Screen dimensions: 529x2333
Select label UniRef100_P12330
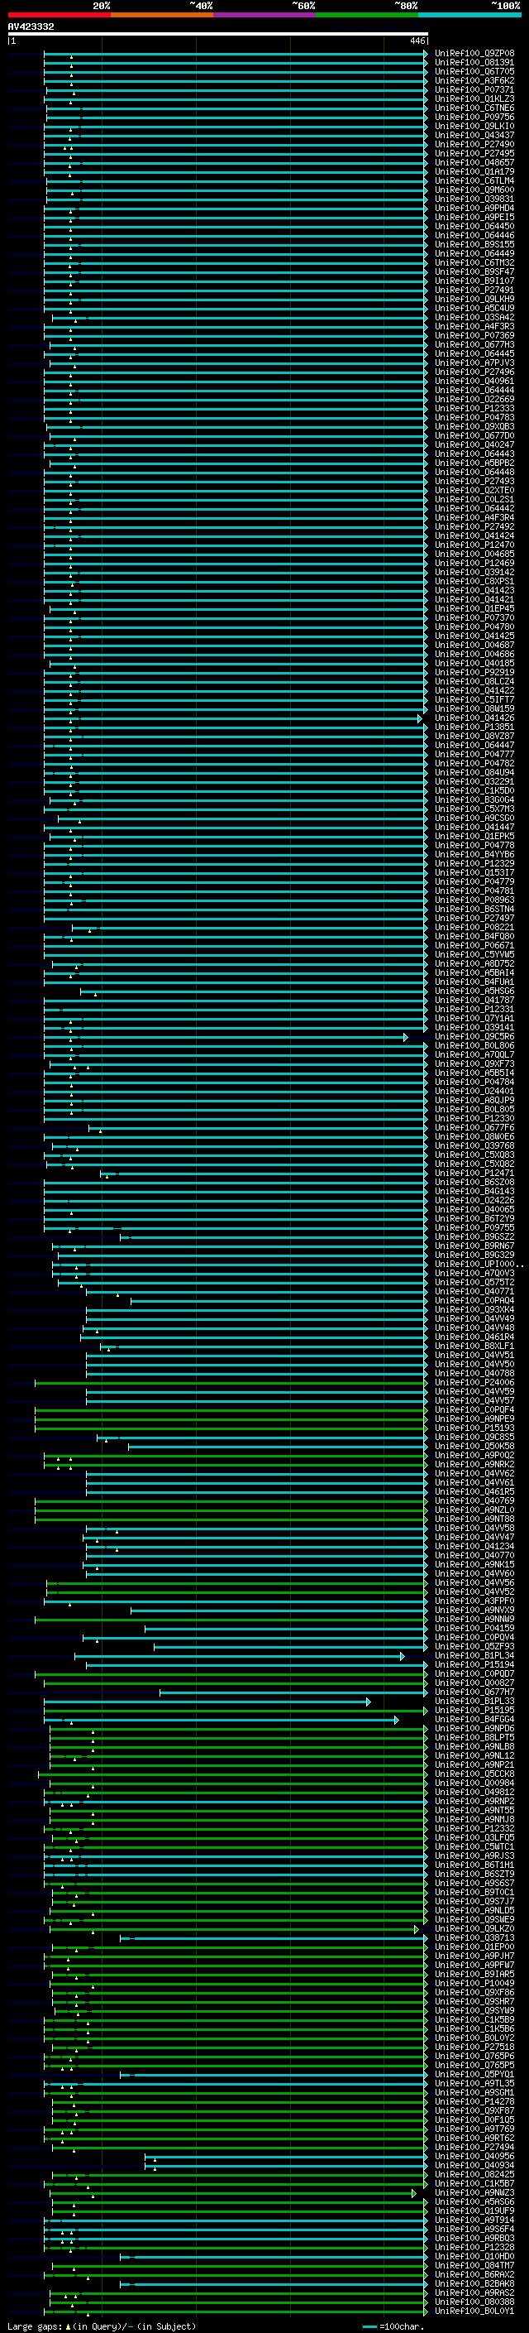pyautogui.click(x=474, y=1119)
